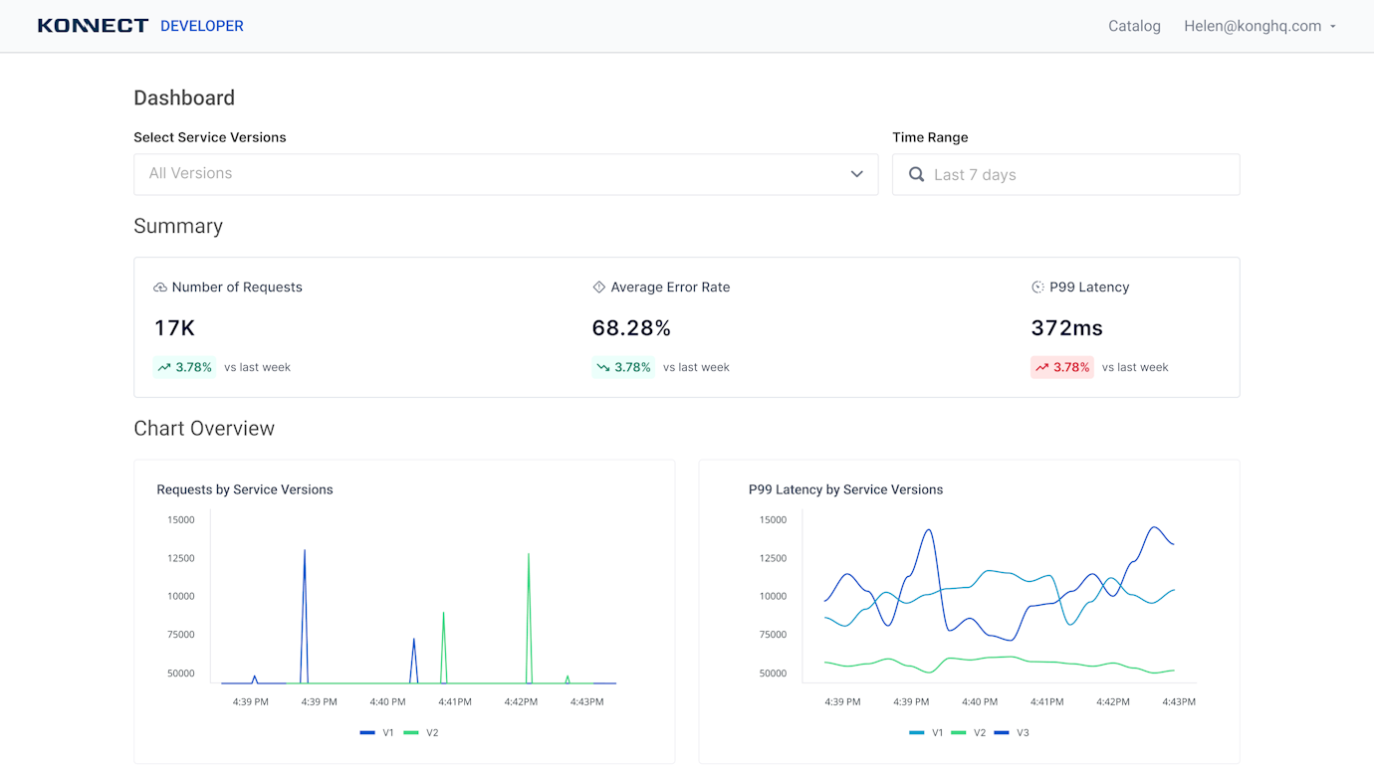The image size is (1374, 772).
Task: Click the upward trend arrow in the requests badge
Action: pos(163,366)
